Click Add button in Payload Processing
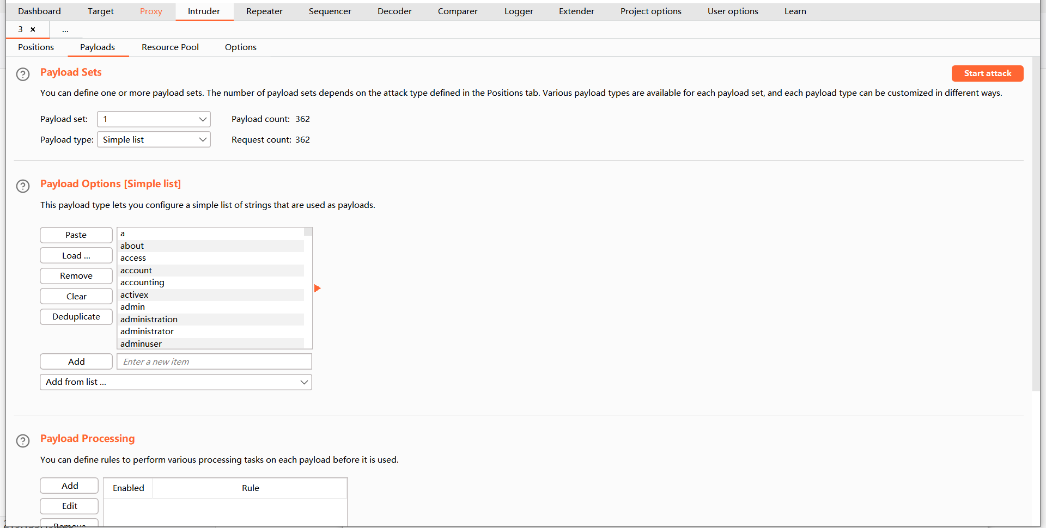The width and height of the screenshot is (1046, 528). click(x=69, y=486)
